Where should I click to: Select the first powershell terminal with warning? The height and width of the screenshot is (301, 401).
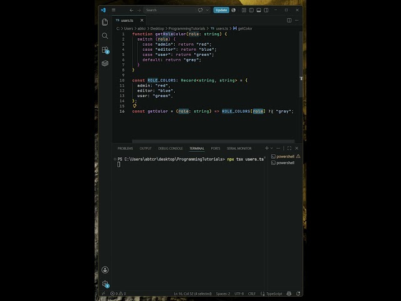286,156
